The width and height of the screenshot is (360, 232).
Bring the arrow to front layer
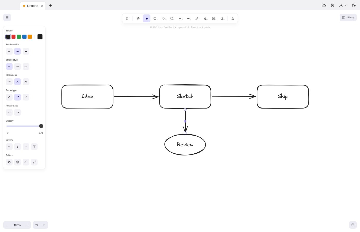point(34,147)
